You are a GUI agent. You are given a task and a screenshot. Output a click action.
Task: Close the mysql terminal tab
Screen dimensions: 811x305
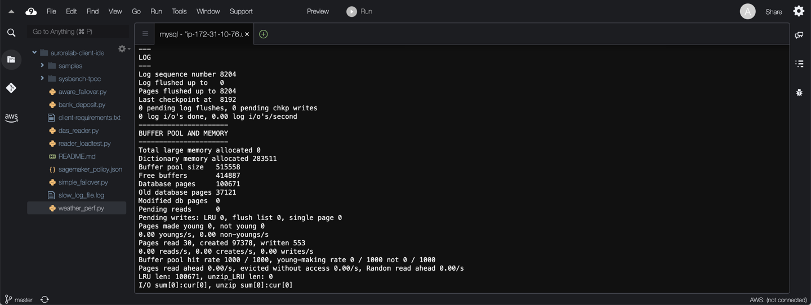coord(247,34)
